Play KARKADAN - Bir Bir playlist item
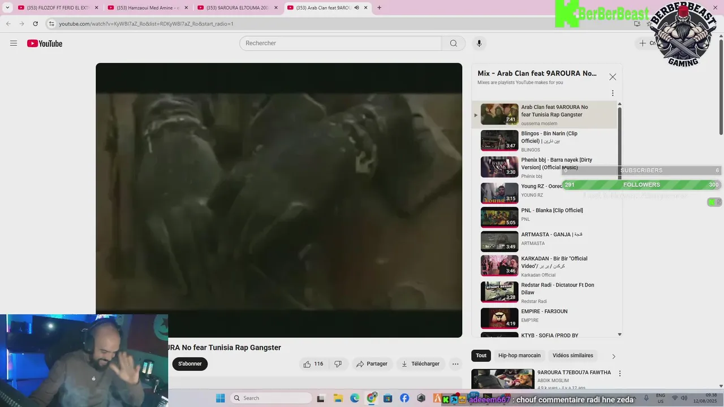This screenshot has height=407, width=724. click(546, 266)
